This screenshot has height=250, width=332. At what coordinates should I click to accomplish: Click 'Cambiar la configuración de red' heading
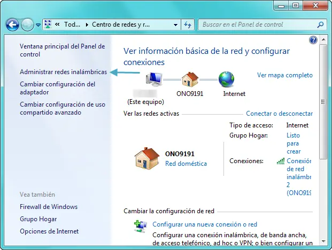(169, 211)
